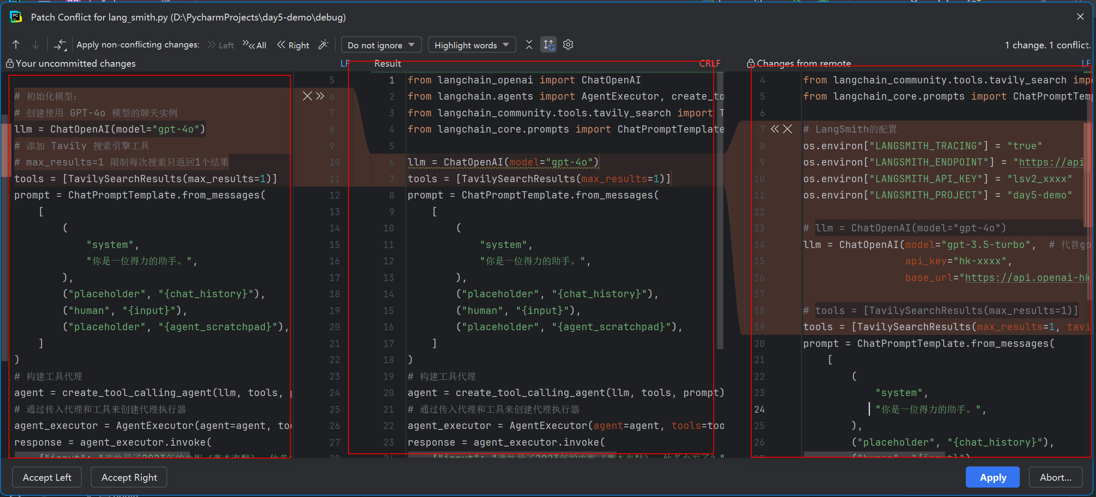Click LANGSMITH_ENDPOINT https://api link in right pane
This screenshot has width=1096, height=497.
coord(1051,162)
